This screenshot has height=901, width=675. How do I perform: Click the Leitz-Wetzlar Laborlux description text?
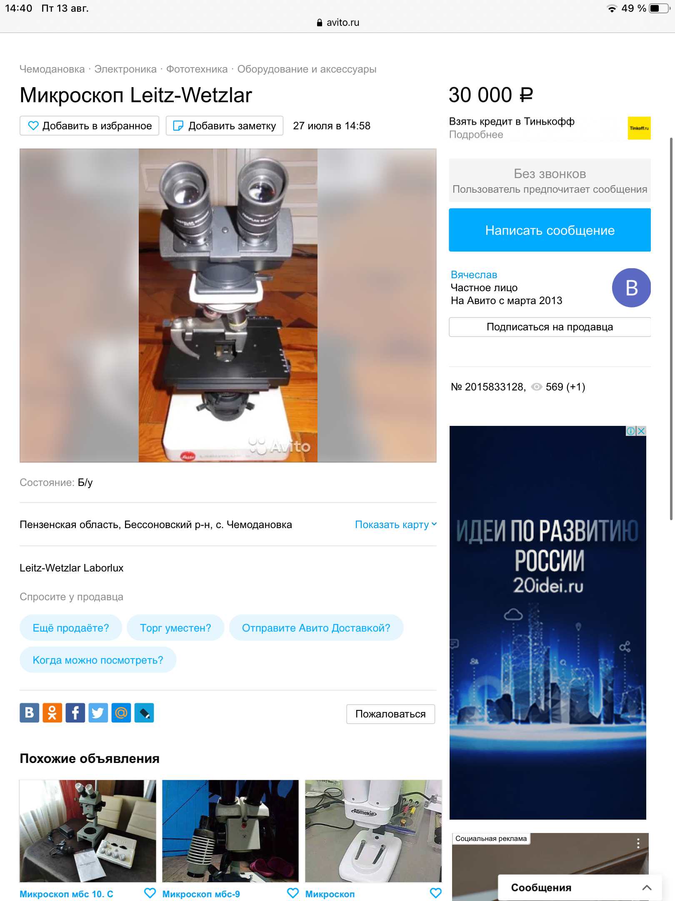coord(72,568)
